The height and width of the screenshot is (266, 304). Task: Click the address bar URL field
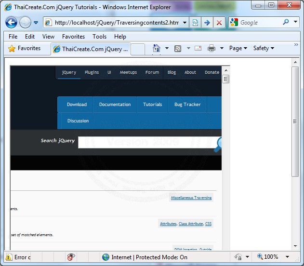point(116,23)
